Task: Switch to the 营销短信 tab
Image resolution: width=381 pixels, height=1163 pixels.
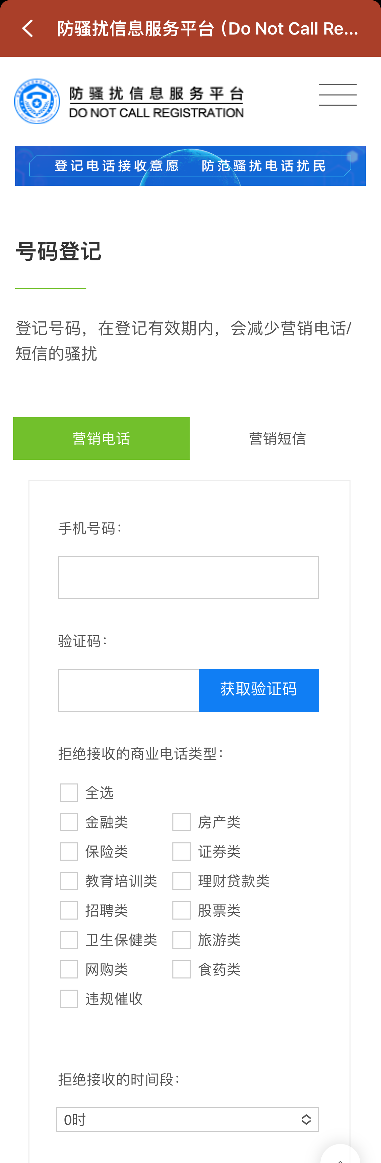Action: [277, 438]
